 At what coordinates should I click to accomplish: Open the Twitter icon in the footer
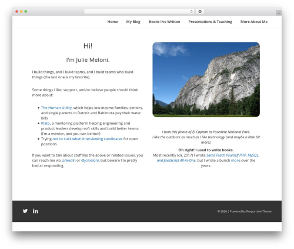(x=25, y=211)
